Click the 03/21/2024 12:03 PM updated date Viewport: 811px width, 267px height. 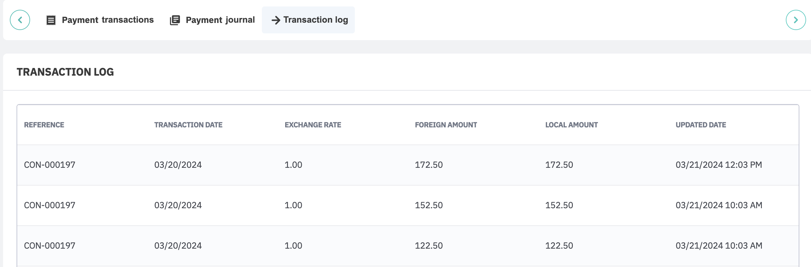pos(719,165)
